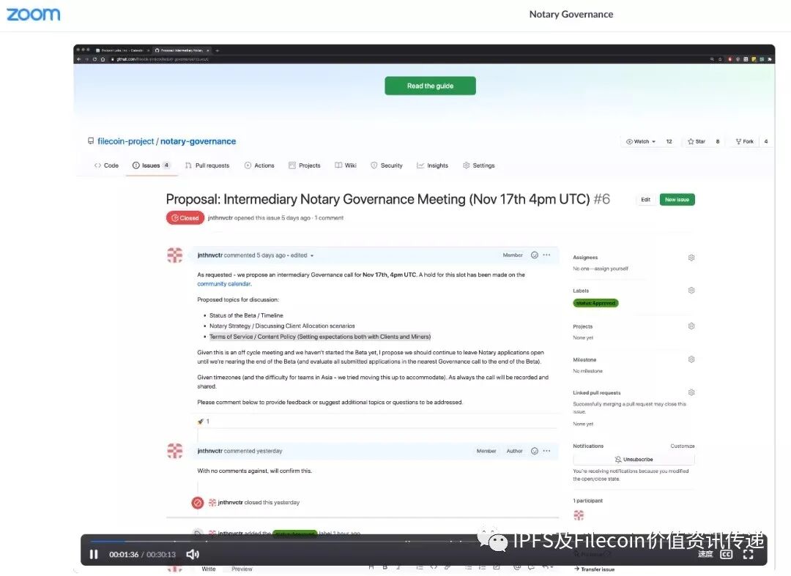Open the Insights tab

click(432, 165)
